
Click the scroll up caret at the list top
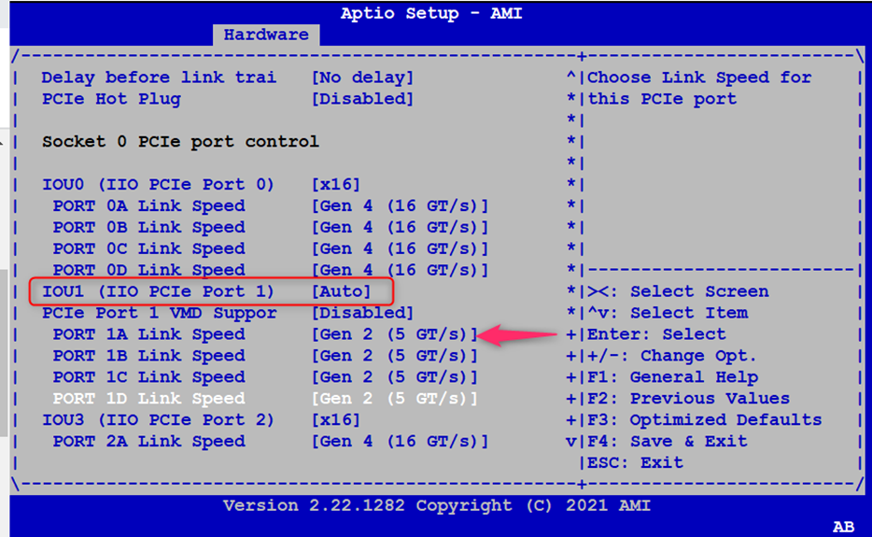point(571,78)
